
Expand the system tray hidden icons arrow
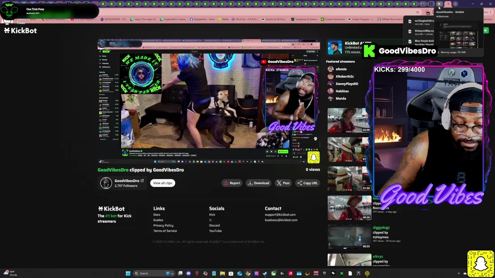[x=459, y=273]
